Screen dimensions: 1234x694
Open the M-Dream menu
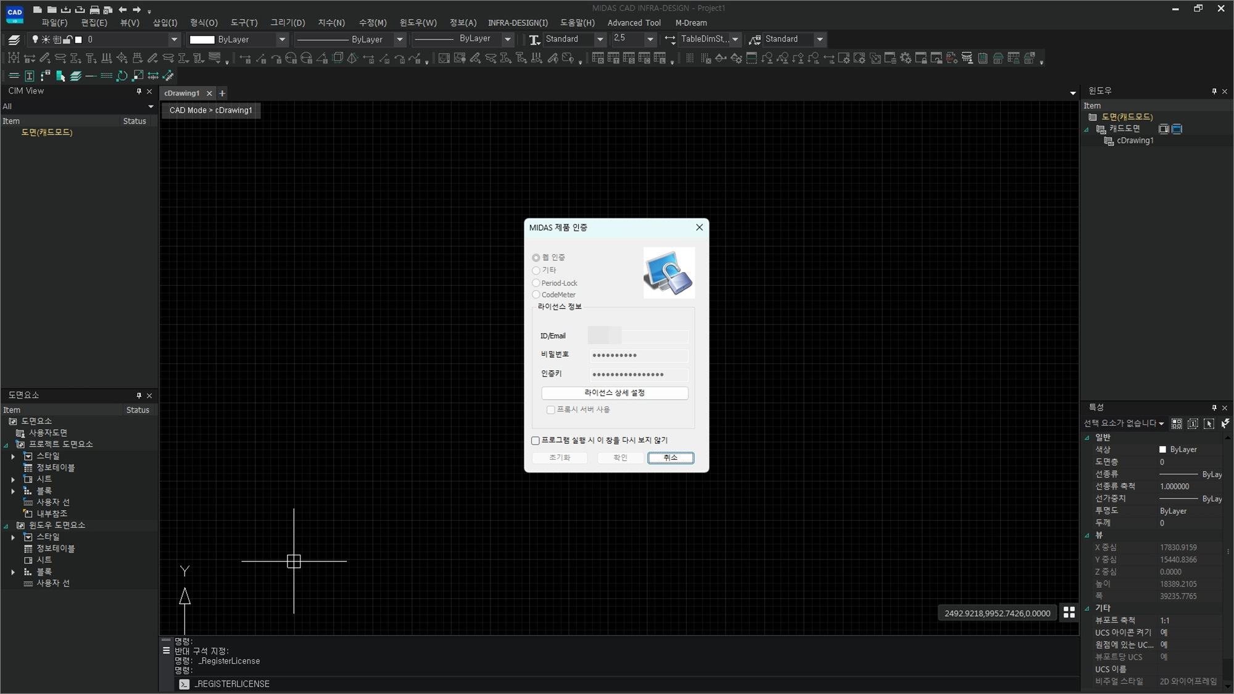(691, 23)
